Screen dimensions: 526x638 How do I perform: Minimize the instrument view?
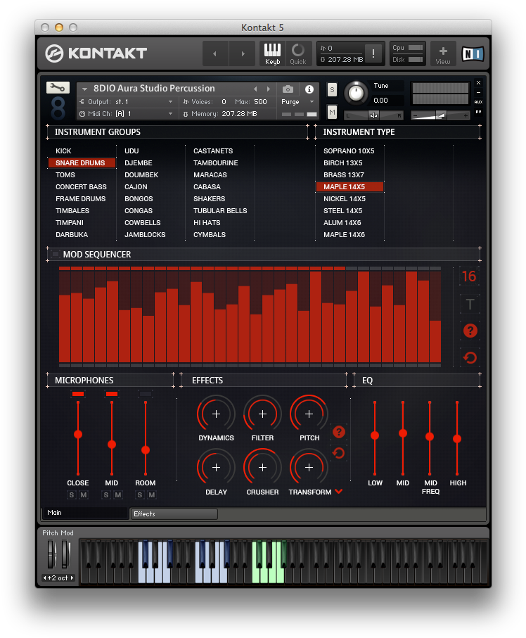(478, 92)
